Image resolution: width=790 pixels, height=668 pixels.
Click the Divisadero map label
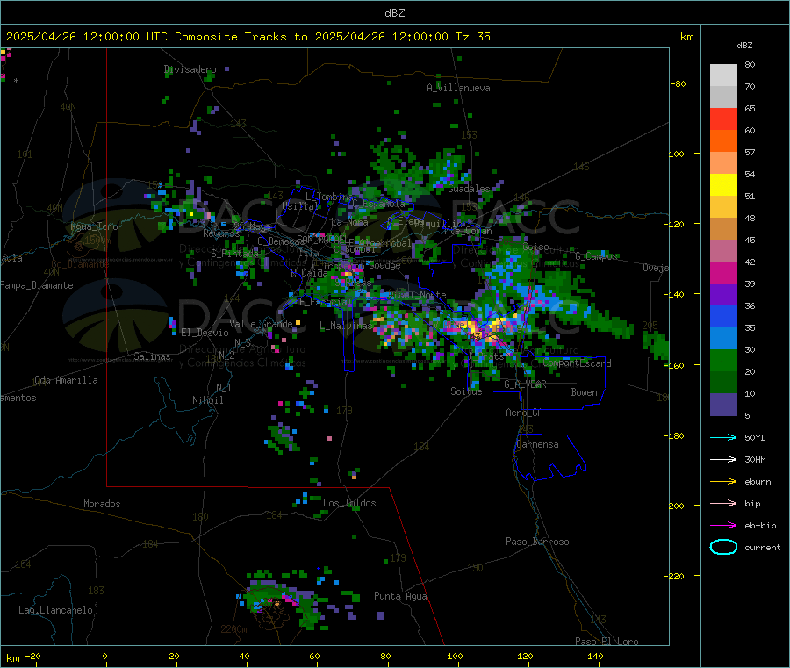point(190,69)
